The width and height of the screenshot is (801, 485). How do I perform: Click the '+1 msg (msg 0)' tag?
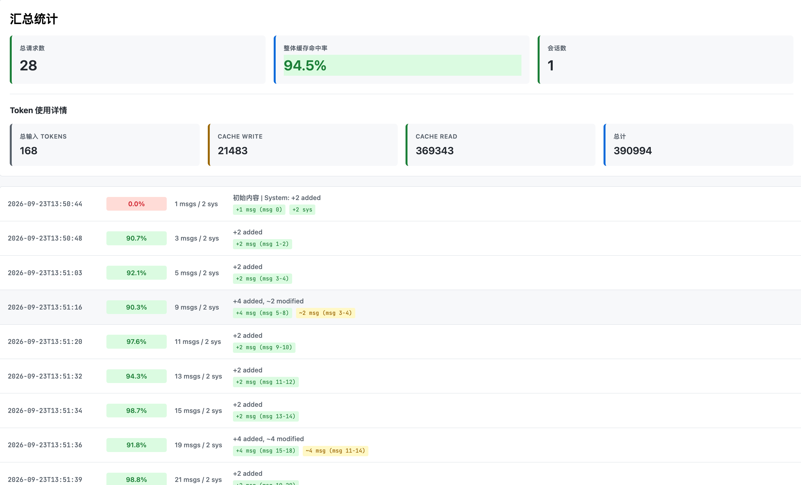tap(259, 210)
